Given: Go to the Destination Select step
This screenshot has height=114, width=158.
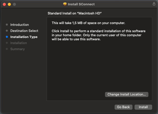Looking at the screenshot, I should (x=24, y=31).
